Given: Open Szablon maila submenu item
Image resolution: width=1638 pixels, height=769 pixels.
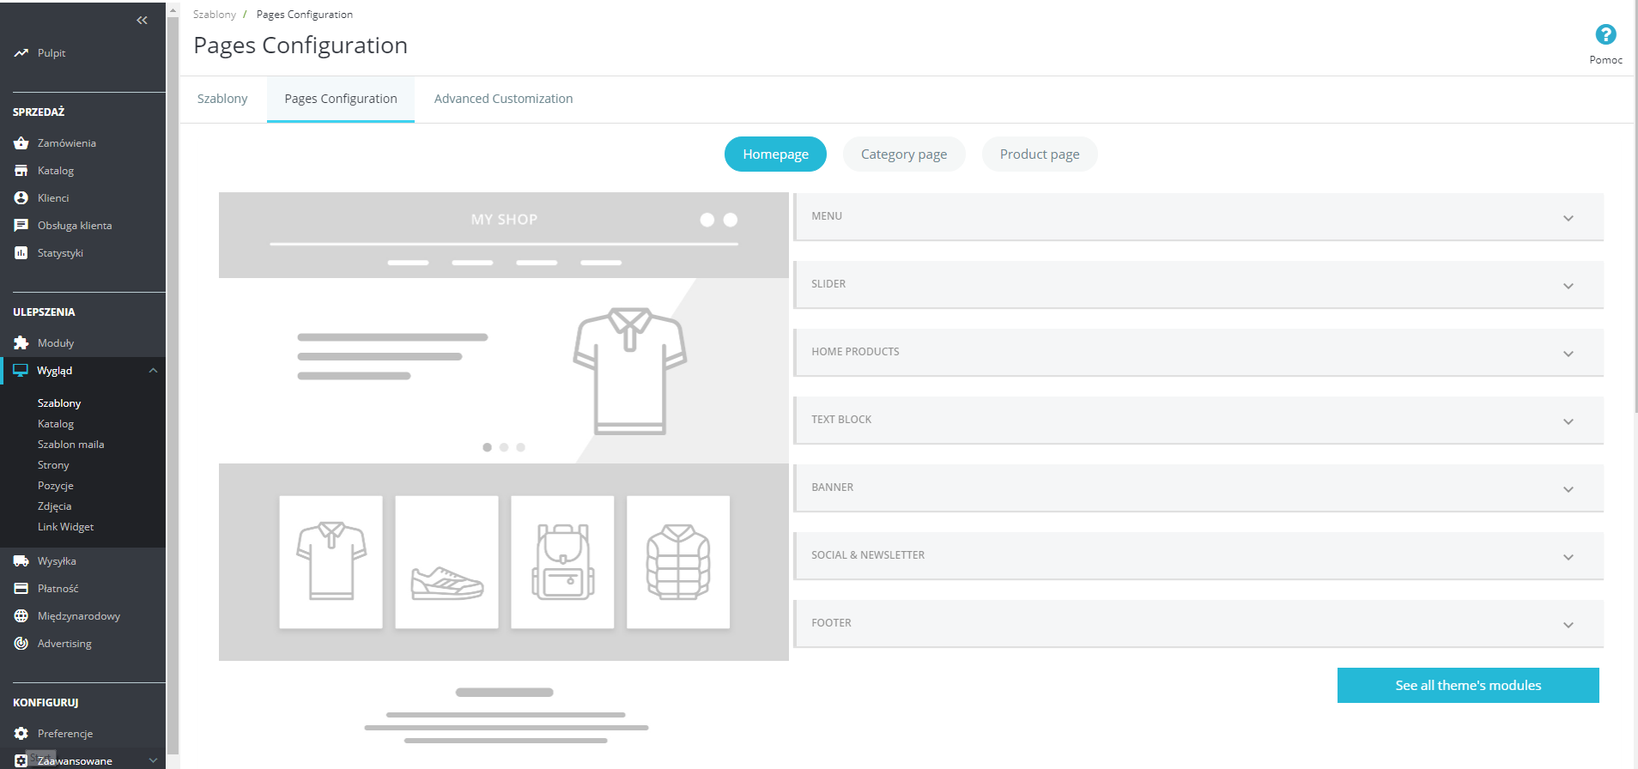Looking at the screenshot, I should point(70,445).
